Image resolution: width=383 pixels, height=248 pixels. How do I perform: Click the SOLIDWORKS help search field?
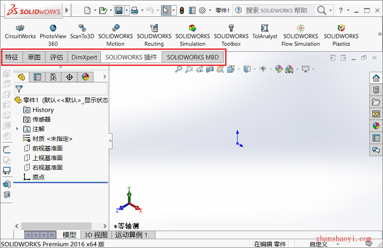pyautogui.click(x=280, y=10)
